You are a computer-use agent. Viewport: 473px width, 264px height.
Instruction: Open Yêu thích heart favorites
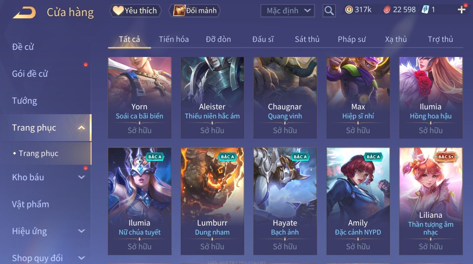tap(135, 11)
